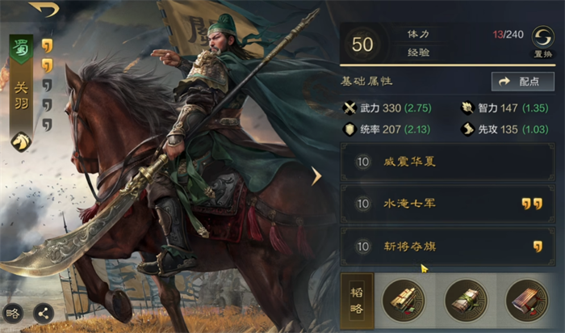
Task: Open the purple book scroll item
Action: [x=527, y=301]
